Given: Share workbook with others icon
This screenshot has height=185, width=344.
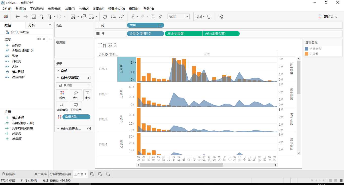Looking at the screenshot, I should point(221,17).
